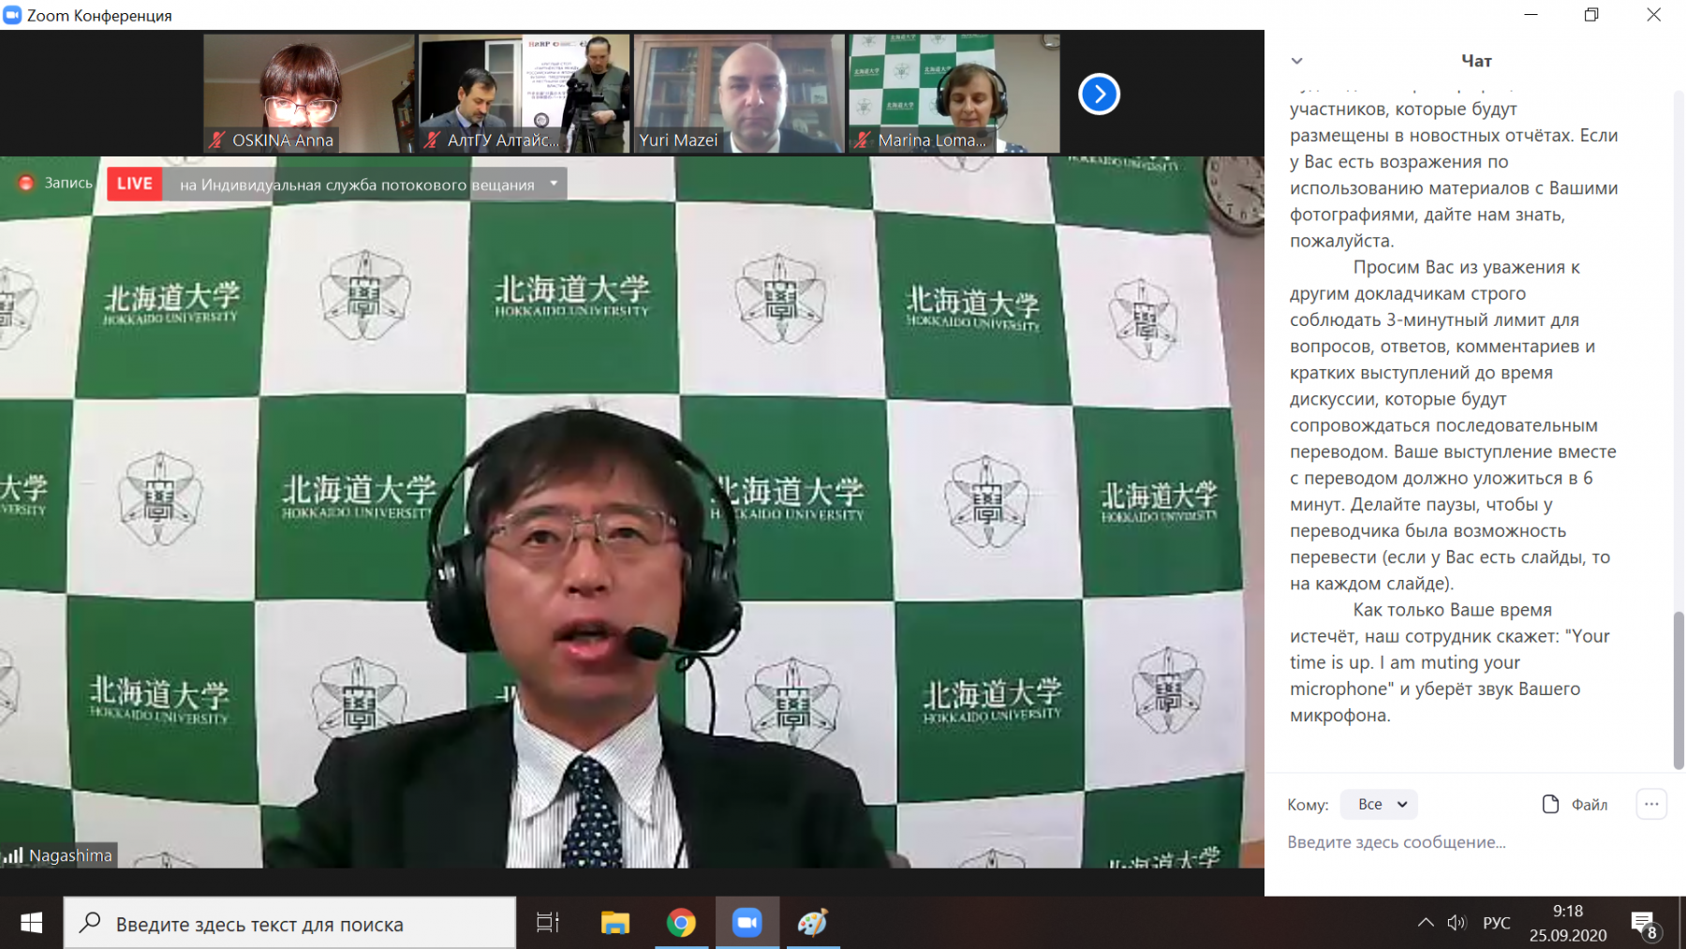Open Task View on the taskbar
The image size is (1686, 949).
click(548, 923)
